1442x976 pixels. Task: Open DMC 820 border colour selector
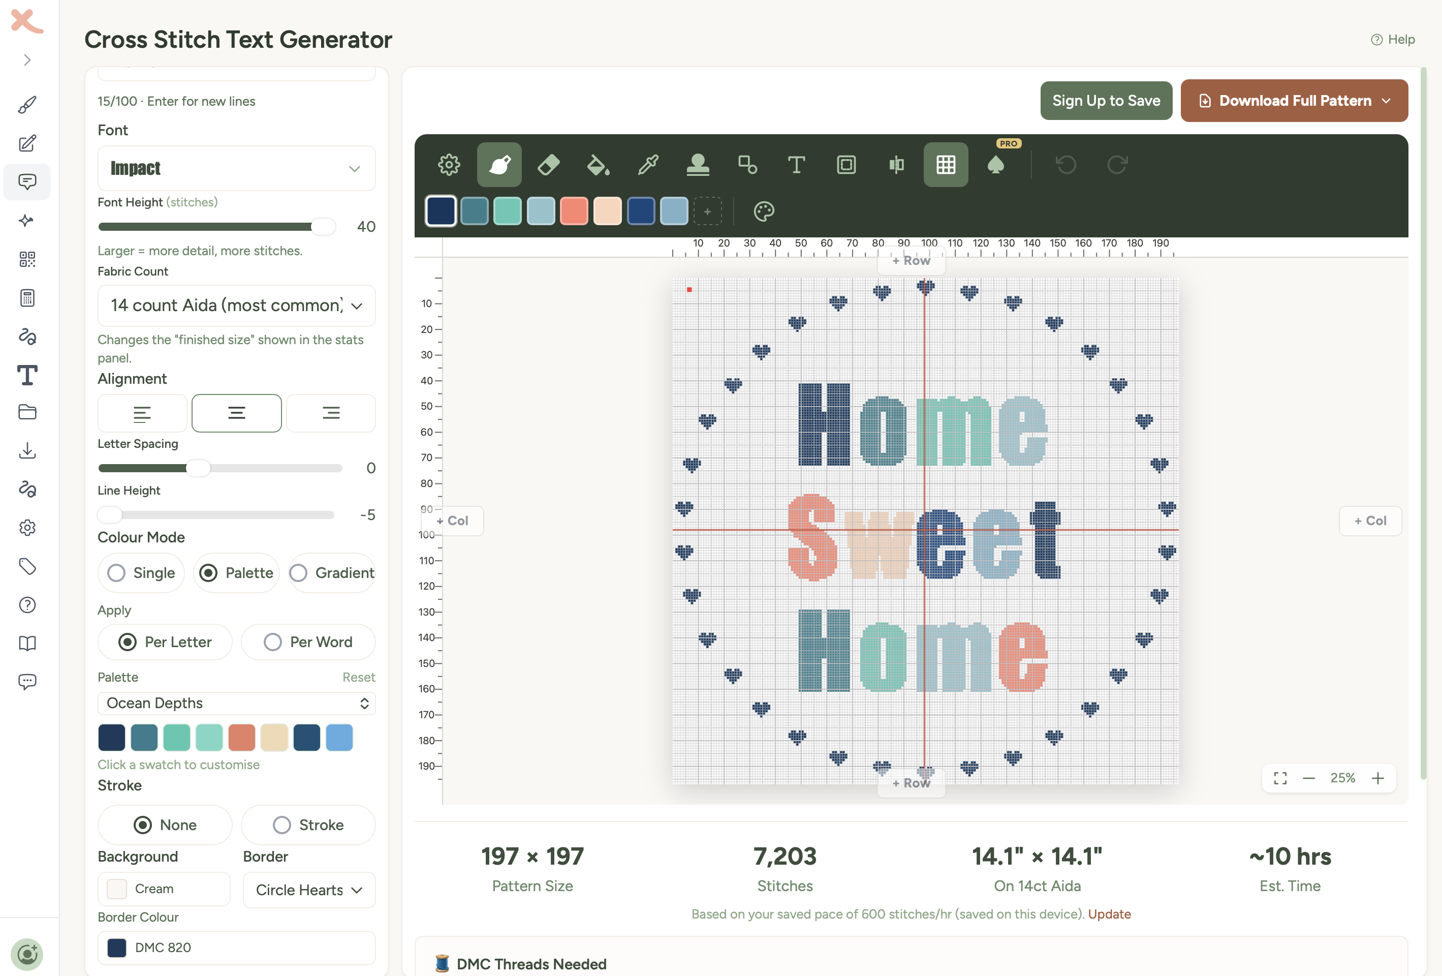[236, 947]
